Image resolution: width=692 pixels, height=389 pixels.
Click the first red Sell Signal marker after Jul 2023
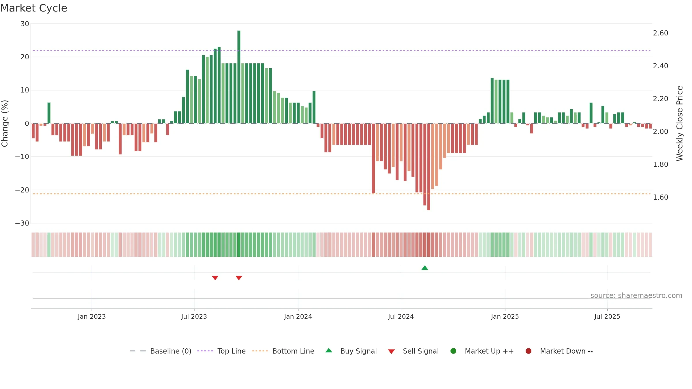point(215,278)
